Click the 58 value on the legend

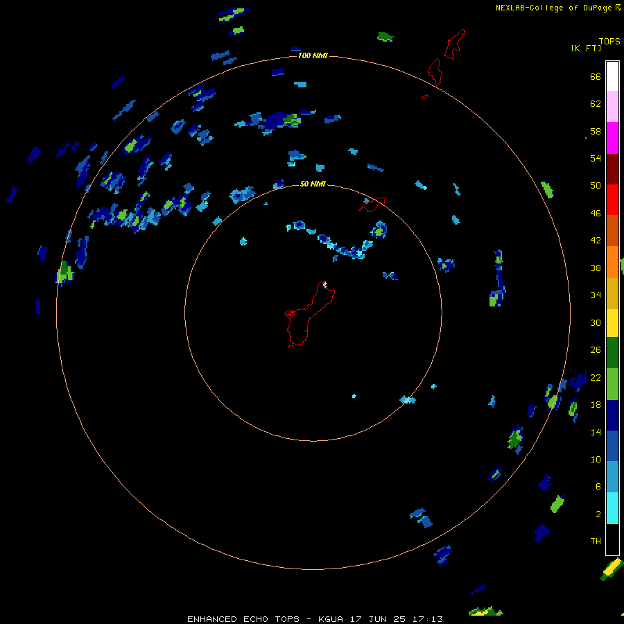coord(596,131)
